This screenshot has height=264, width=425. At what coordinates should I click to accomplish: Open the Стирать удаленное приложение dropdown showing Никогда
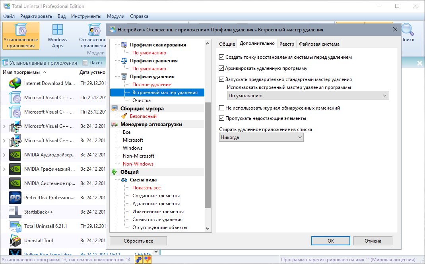[261, 137]
